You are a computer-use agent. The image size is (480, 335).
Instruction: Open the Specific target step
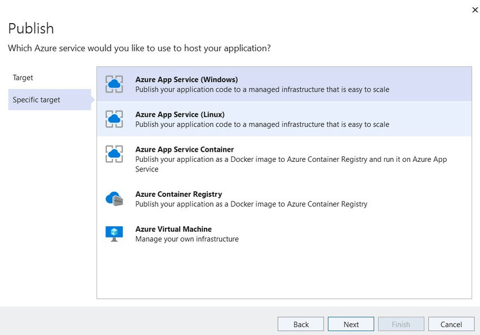click(36, 99)
